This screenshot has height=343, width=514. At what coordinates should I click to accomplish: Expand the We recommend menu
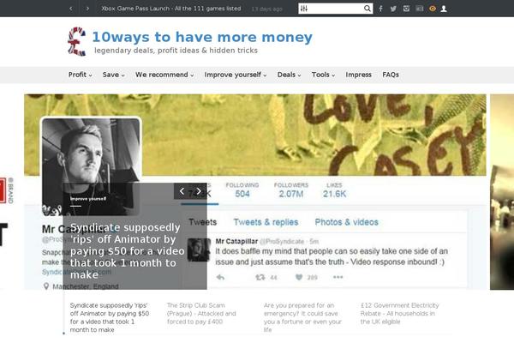coord(164,75)
